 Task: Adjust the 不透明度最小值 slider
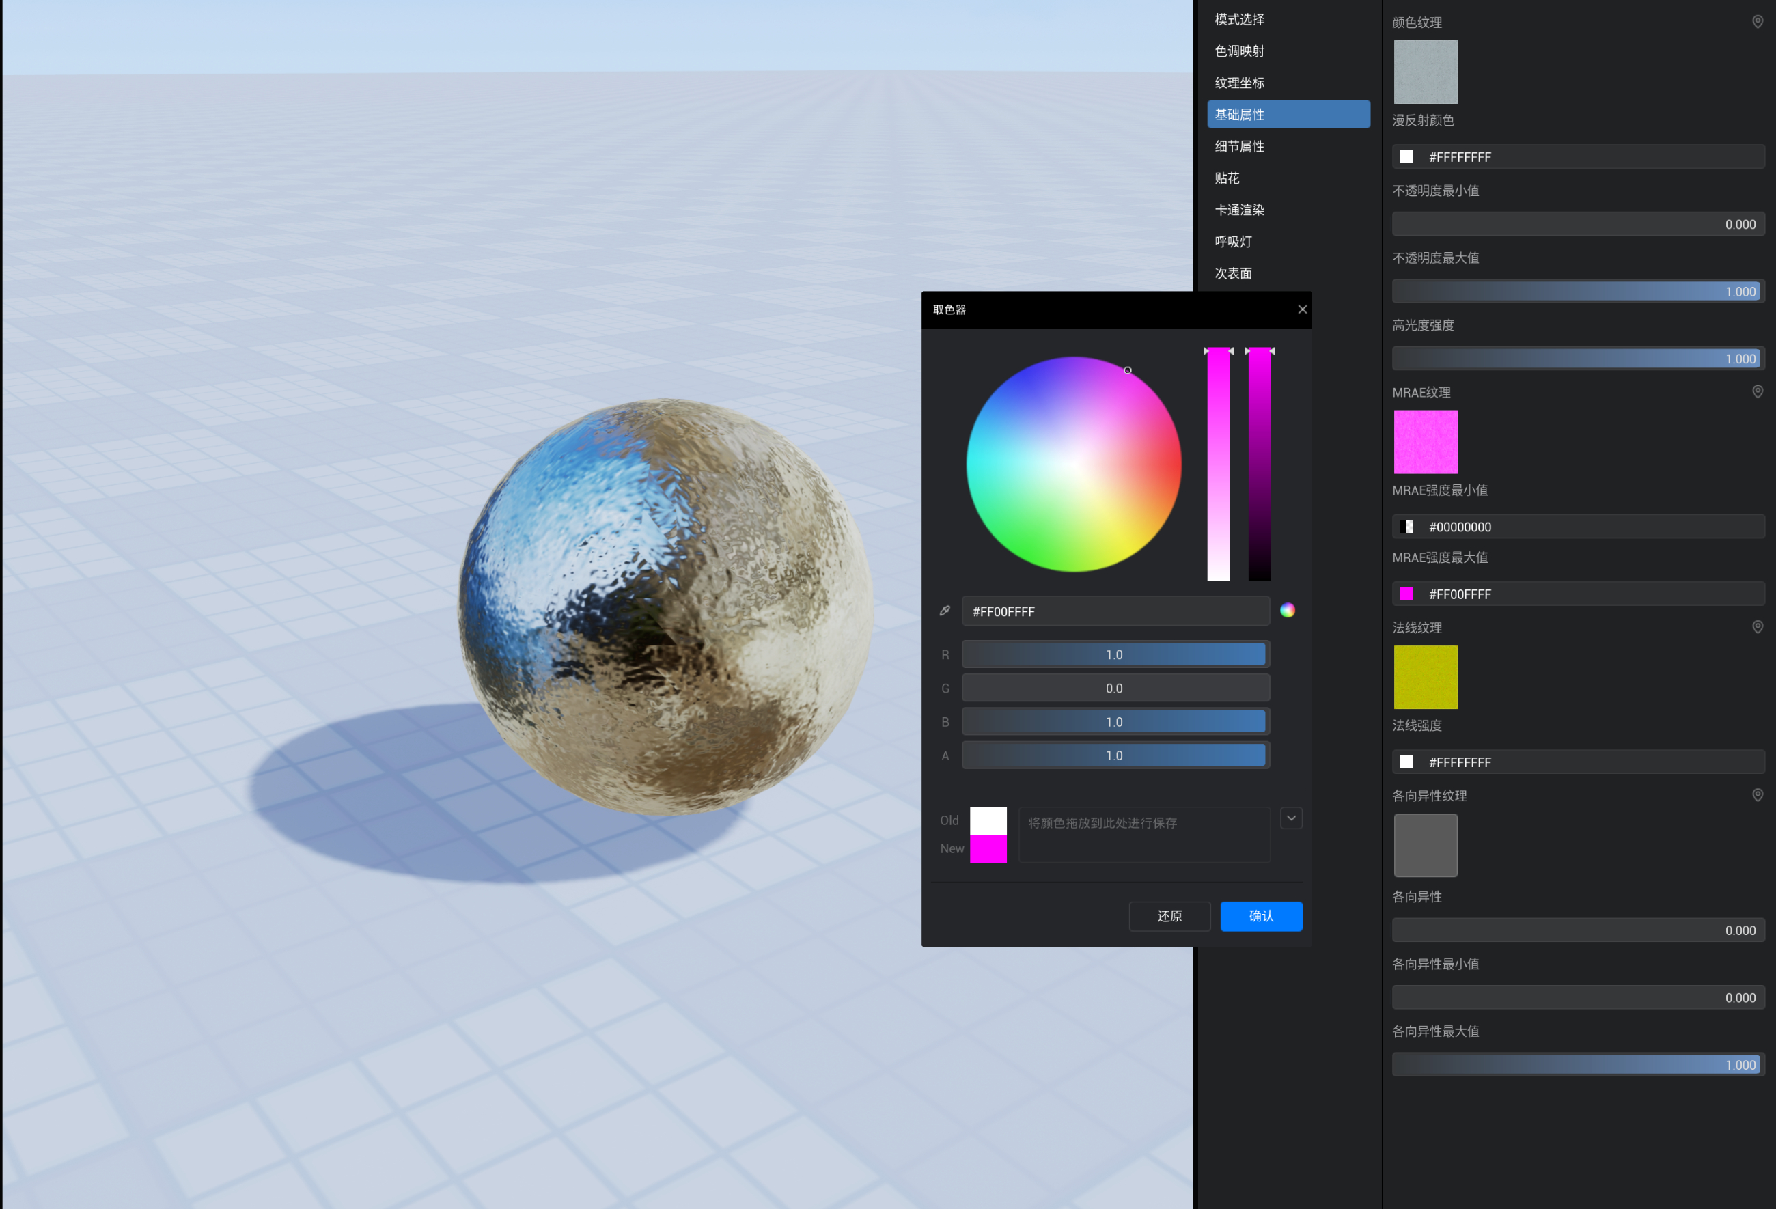1578,224
